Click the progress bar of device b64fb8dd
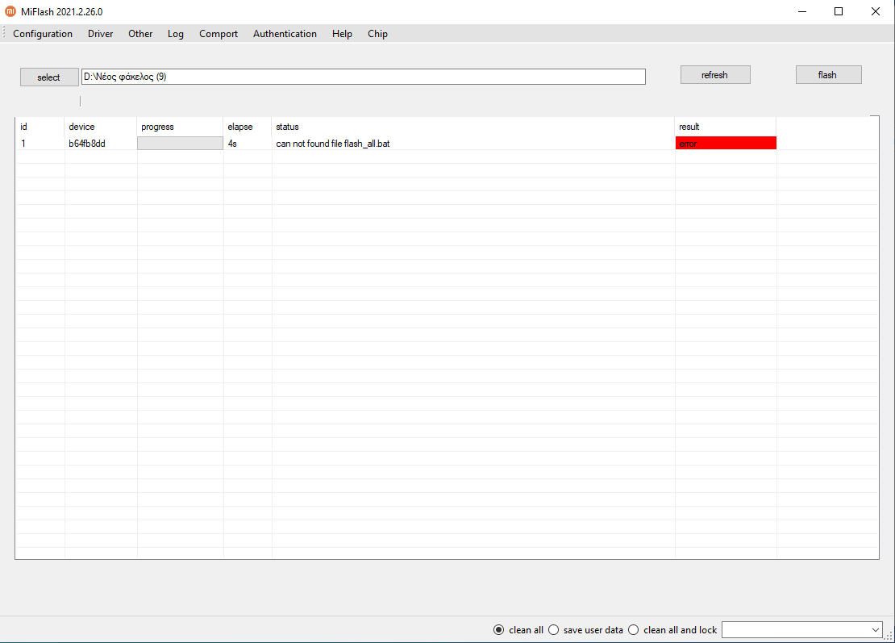This screenshot has width=895, height=643. 180,144
